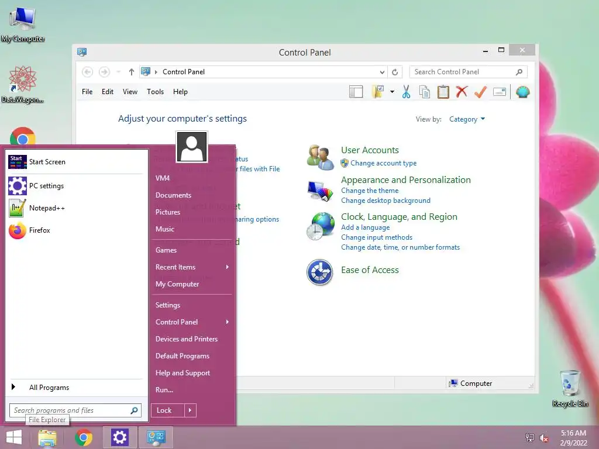
Task: Open recent locations dropdown arrow
Action: pos(118,72)
